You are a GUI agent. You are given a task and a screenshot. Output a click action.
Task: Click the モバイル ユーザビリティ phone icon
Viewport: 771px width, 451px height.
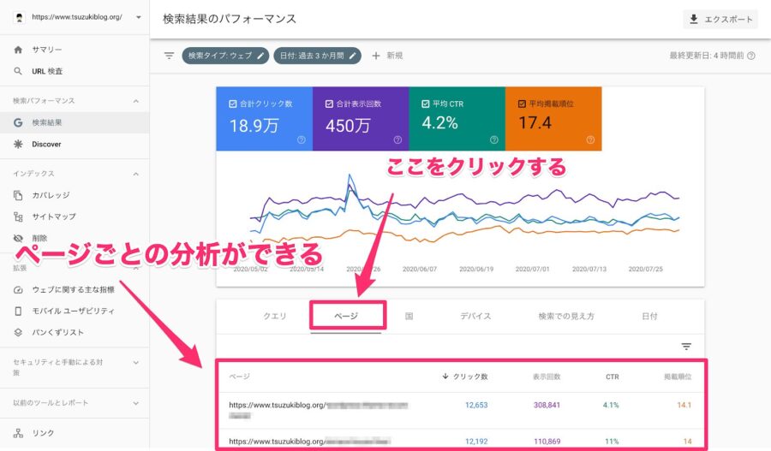click(x=18, y=311)
